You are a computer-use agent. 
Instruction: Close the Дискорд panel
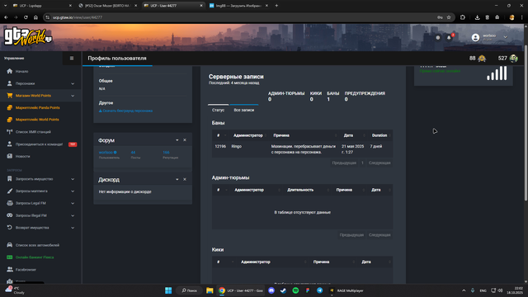coord(185,180)
